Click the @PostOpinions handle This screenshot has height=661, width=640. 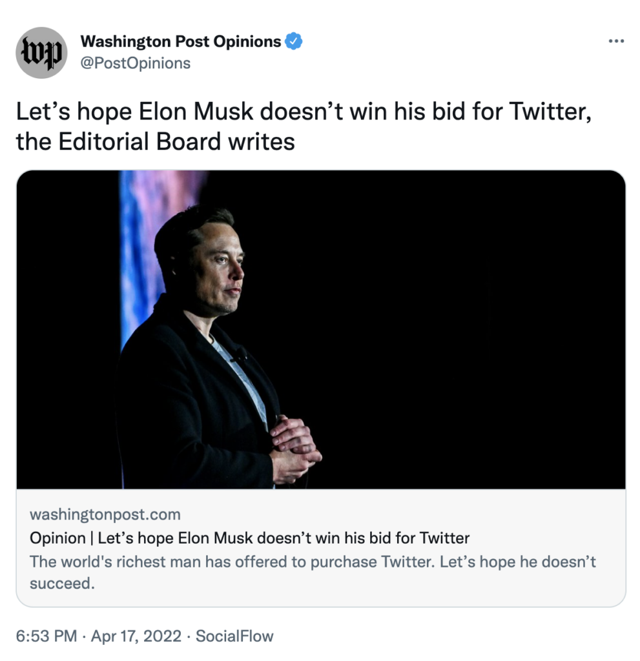pyautogui.click(x=135, y=63)
